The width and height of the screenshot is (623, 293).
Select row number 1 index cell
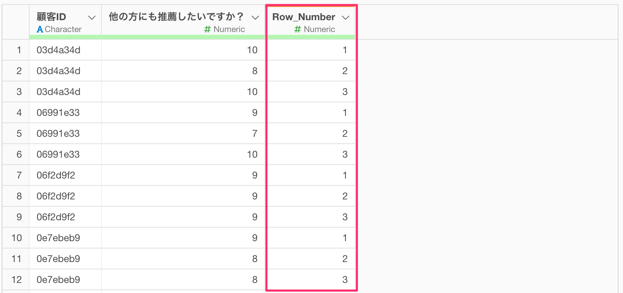click(19, 50)
